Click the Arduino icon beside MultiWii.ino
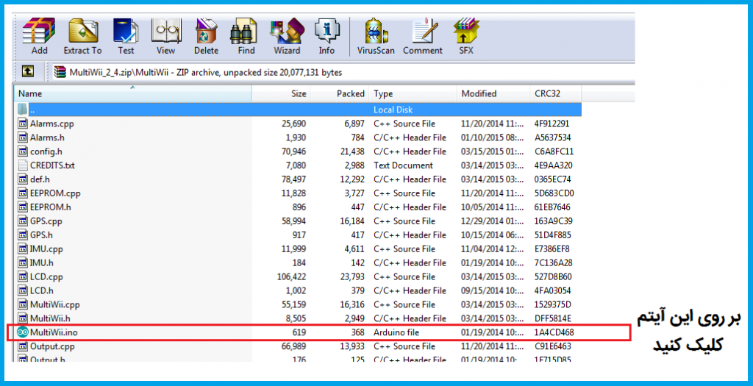The height and width of the screenshot is (386, 753). point(23,332)
